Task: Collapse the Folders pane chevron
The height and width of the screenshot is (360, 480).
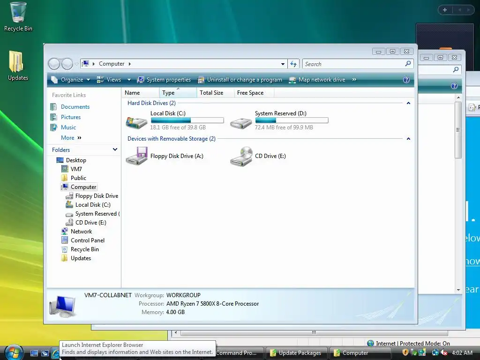Action: click(x=115, y=150)
